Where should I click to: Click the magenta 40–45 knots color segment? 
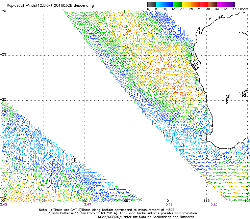222,4
